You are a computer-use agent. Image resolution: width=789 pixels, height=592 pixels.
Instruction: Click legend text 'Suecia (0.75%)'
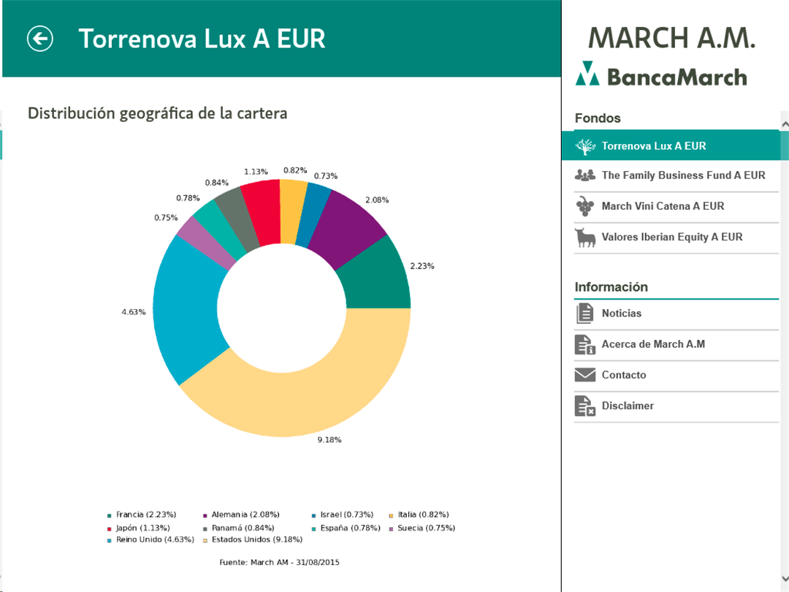coord(426,528)
